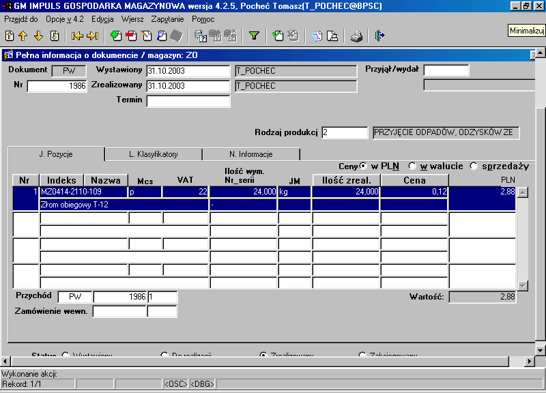
Task: Click 'Wartość' total field '2,88'
Action: (483, 297)
